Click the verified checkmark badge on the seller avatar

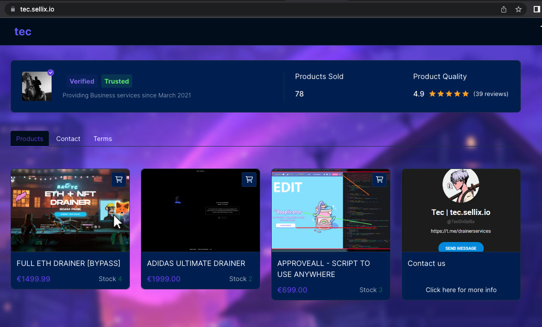pyautogui.click(x=51, y=73)
